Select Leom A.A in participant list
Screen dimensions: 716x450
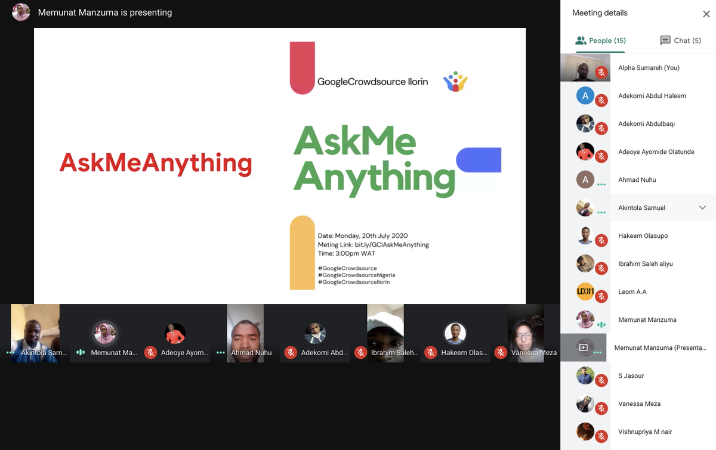pyautogui.click(x=632, y=292)
